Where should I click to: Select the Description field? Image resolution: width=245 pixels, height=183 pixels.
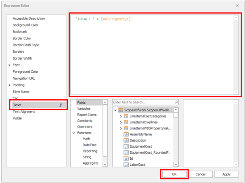coord(138,140)
